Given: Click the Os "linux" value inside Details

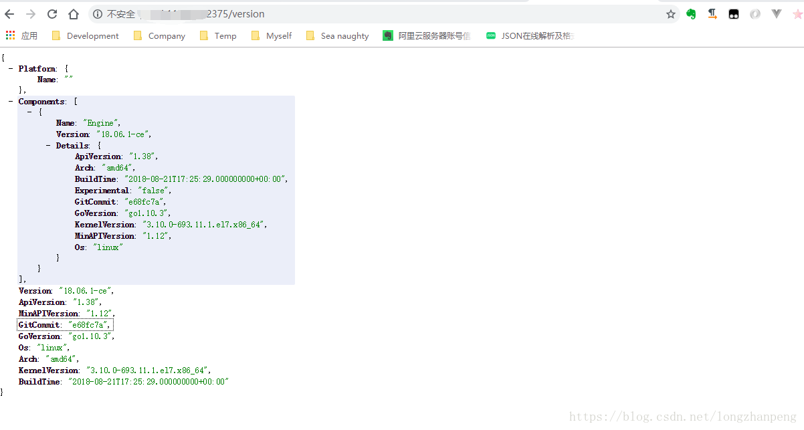Looking at the screenshot, I should (107, 247).
